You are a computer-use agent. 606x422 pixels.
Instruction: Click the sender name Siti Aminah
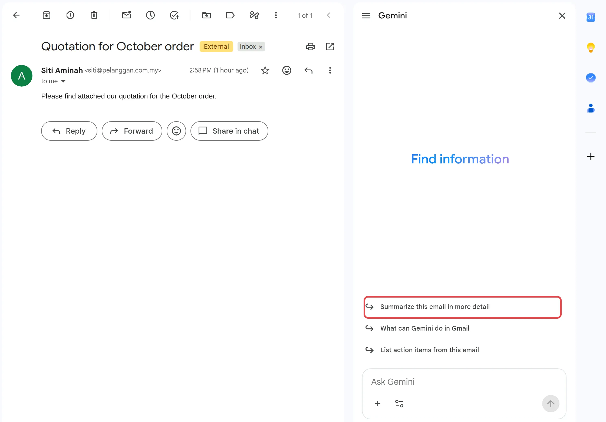tap(62, 70)
